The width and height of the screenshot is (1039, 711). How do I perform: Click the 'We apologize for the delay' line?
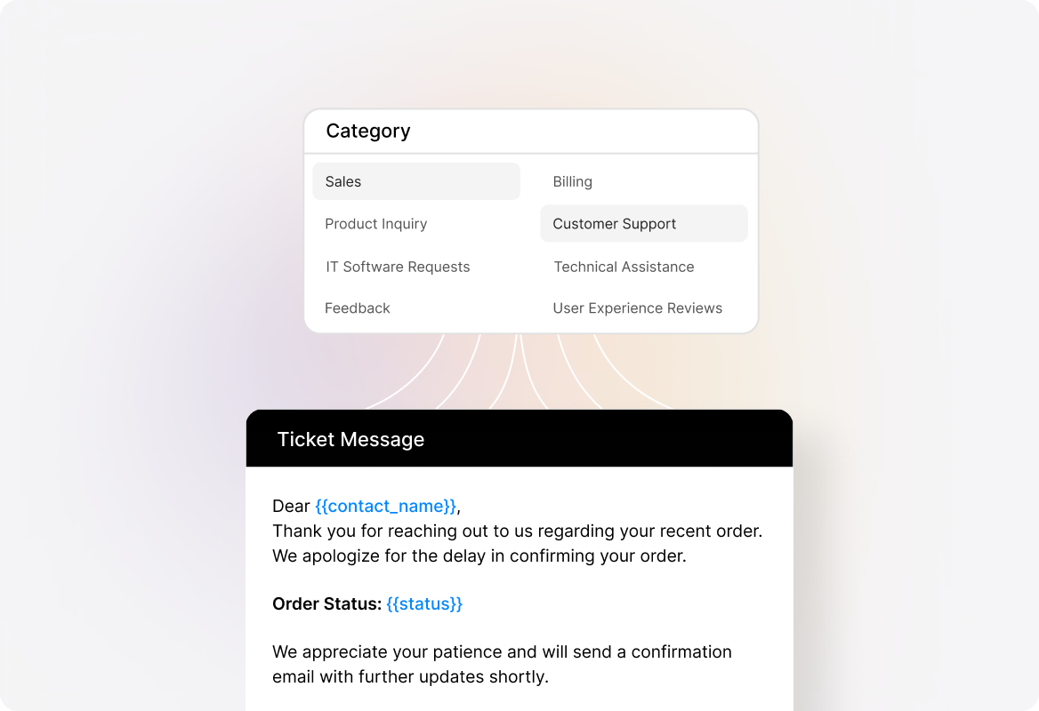click(x=479, y=556)
